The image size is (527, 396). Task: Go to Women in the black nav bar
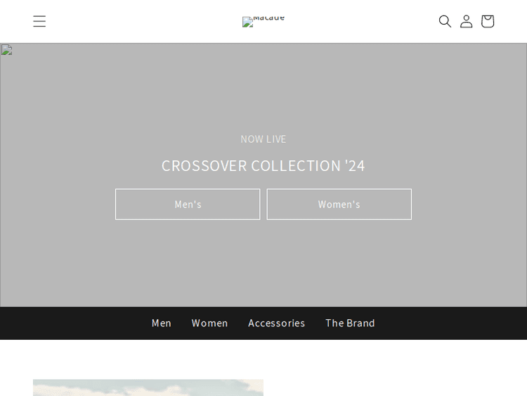209,323
